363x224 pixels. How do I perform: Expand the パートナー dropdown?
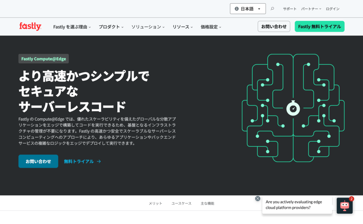tap(311, 9)
